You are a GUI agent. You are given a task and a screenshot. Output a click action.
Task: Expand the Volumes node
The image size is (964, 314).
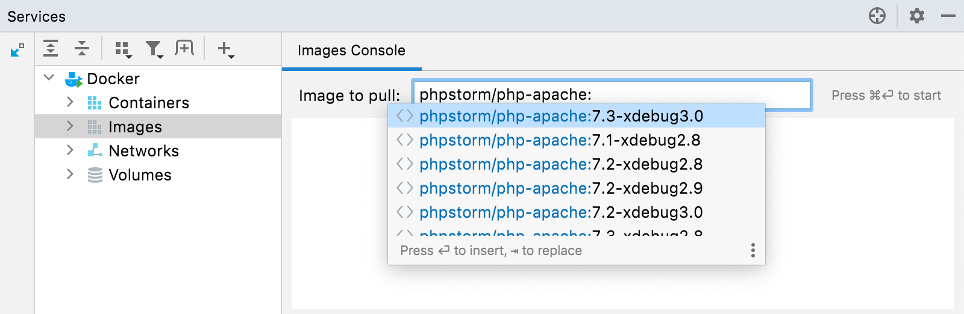tap(70, 174)
